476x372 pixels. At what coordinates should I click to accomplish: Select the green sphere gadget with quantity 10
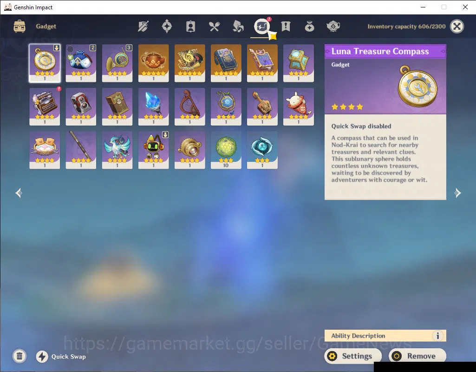(226, 150)
